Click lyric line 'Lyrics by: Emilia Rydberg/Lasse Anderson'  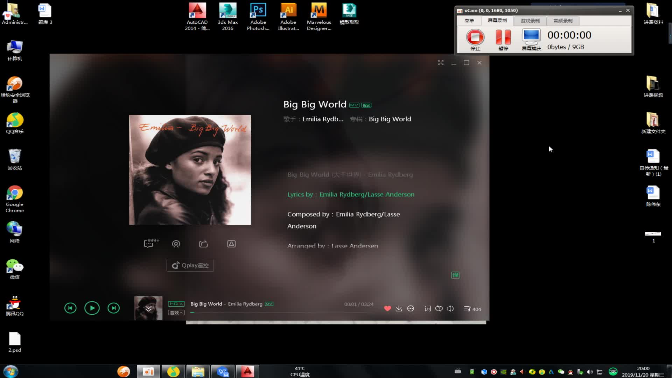[x=351, y=194]
